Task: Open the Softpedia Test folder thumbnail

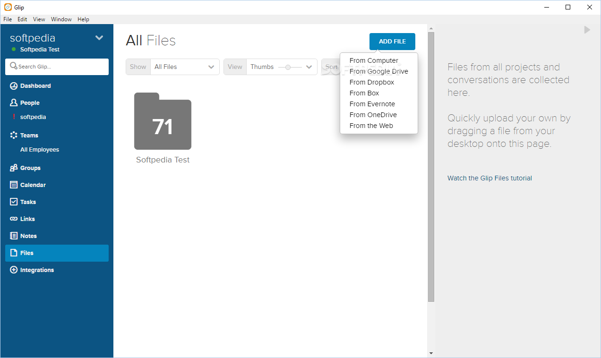Action: [x=163, y=121]
